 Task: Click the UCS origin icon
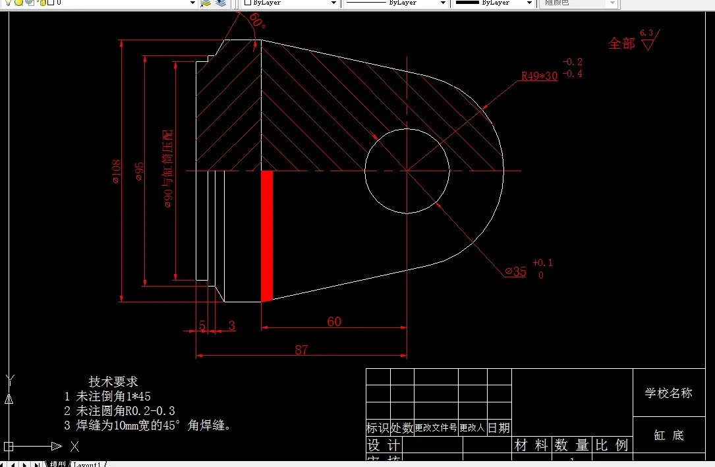(x=9, y=446)
